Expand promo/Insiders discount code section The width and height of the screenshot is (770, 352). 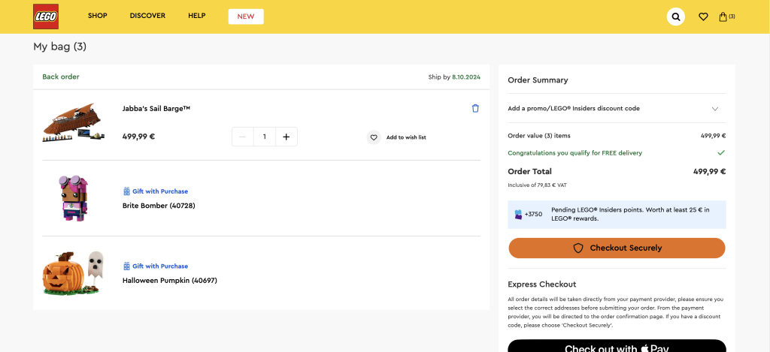tap(714, 109)
